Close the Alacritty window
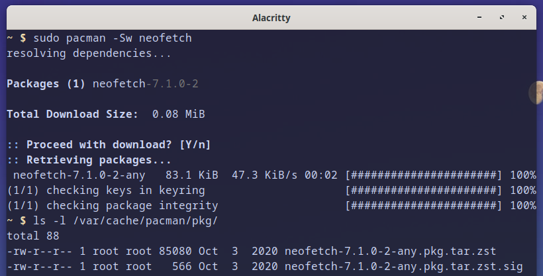The height and width of the screenshot is (276, 543). click(x=524, y=17)
